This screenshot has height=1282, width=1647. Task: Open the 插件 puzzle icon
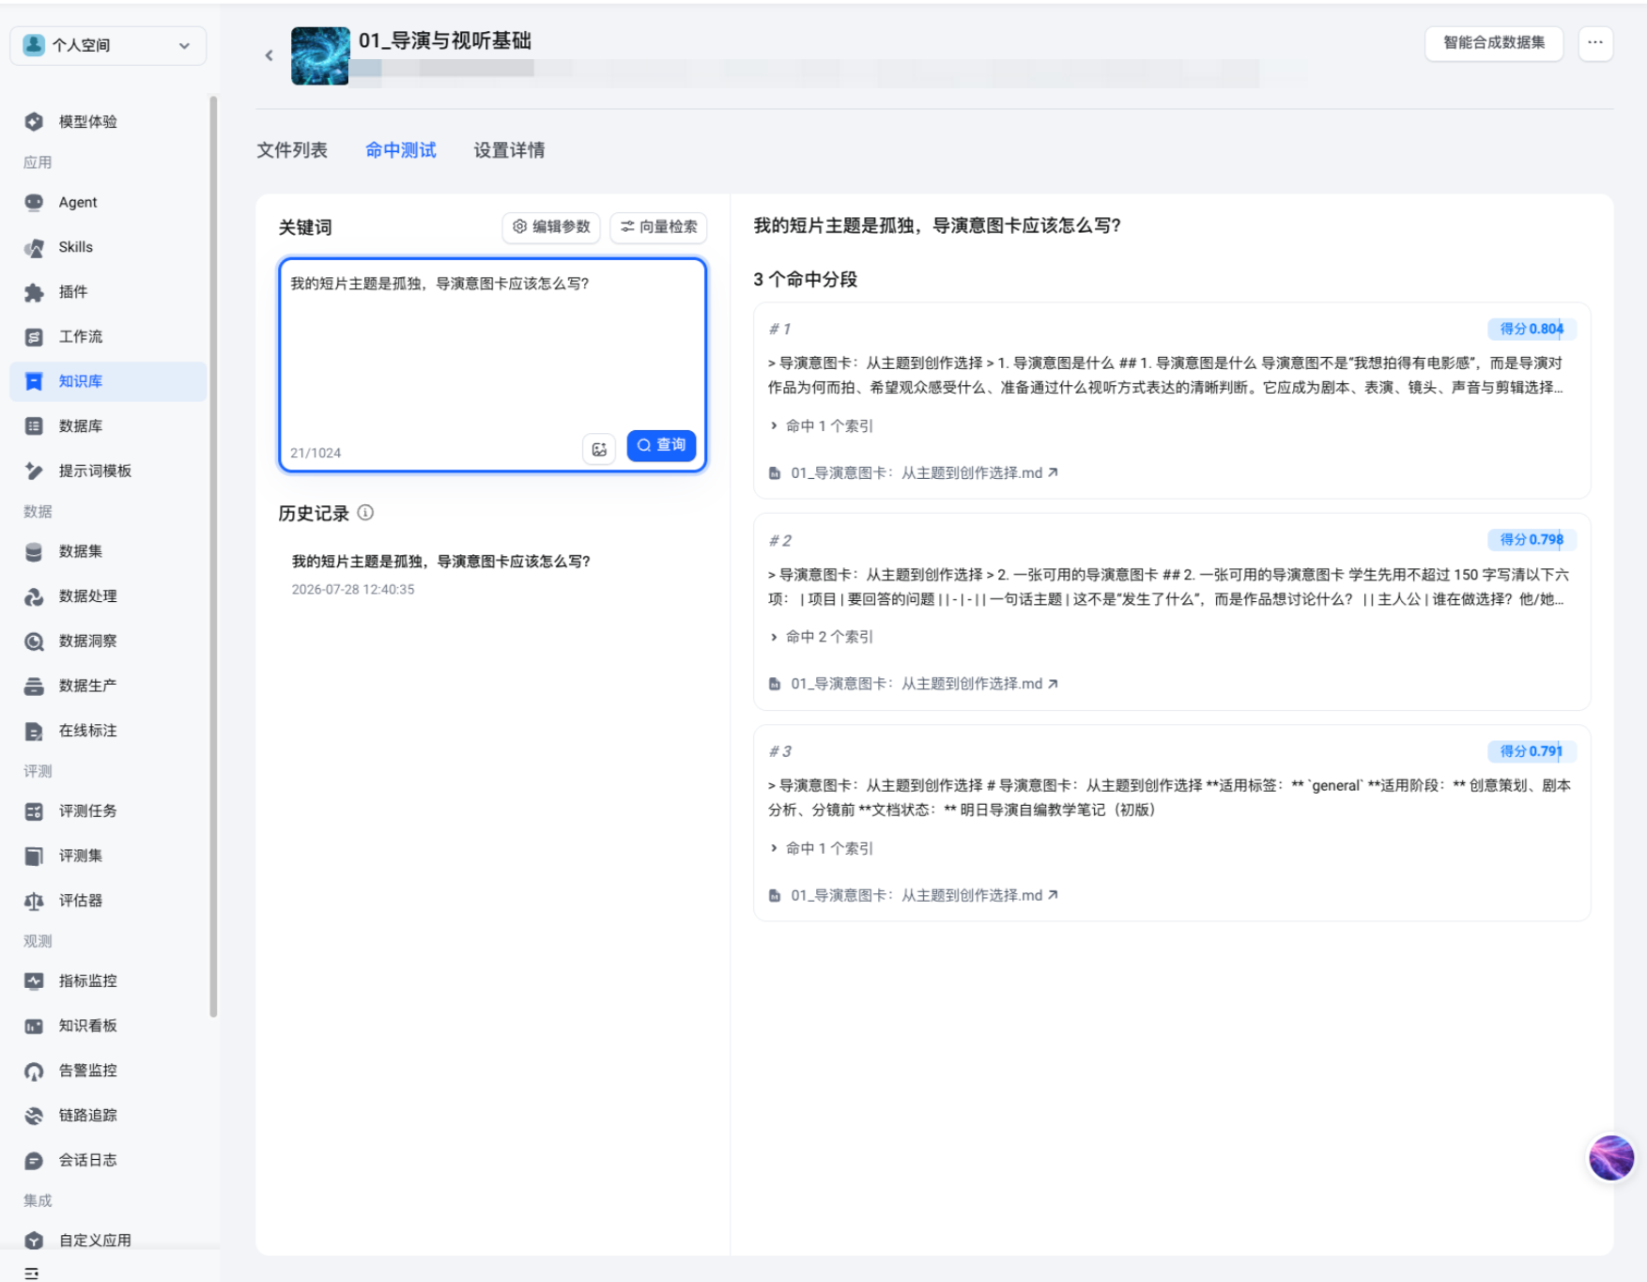tap(34, 292)
